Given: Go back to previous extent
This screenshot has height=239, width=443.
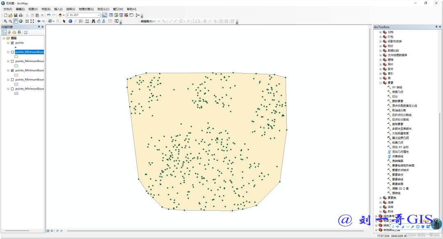Looking at the screenshot, I should pos(39,21).
